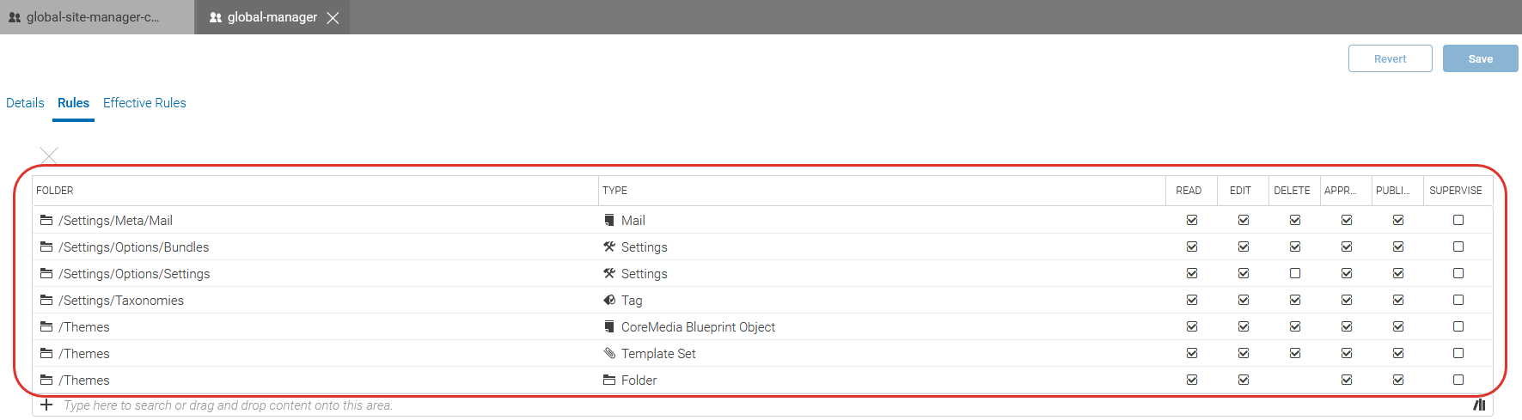Open the Effective Rules tab
The width and height of the screenshot is (1522, 420).
coord(144,103)
